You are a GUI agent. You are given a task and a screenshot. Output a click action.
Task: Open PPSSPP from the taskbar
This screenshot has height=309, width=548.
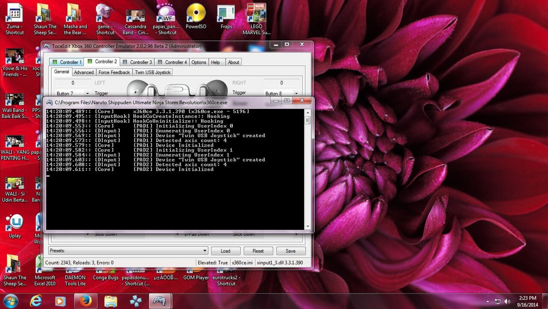pyautogui.click(x=135, y=301)
